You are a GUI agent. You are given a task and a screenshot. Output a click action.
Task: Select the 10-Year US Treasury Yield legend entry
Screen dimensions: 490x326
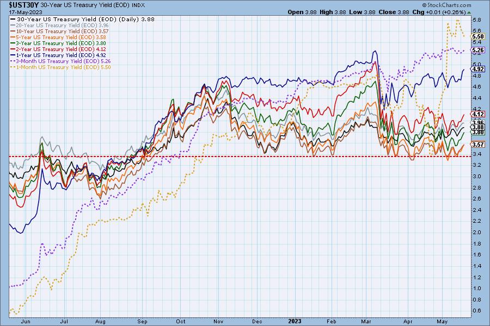tap(60, 31)
